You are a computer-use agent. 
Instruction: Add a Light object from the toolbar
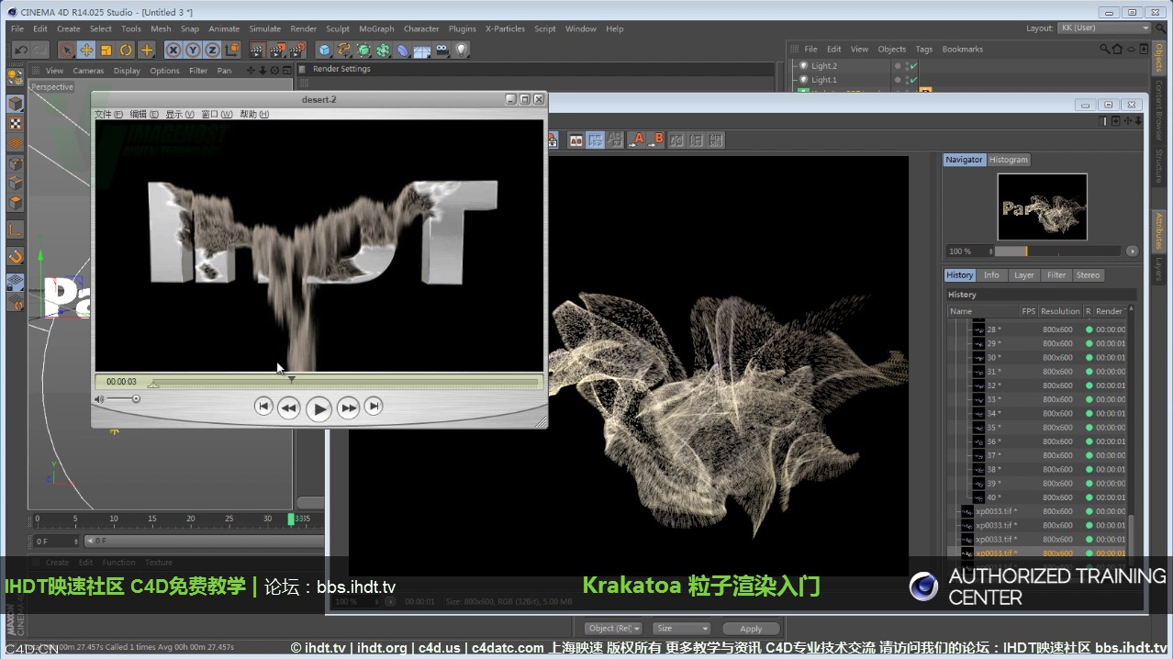(x=462, y=50)
